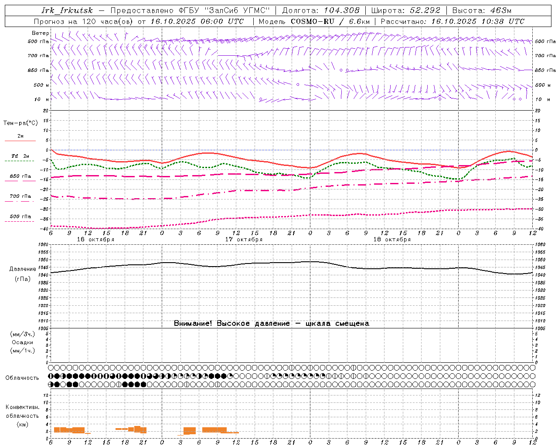Click the "(мм/1ч.)" precipitation unit label

point(23,351)
